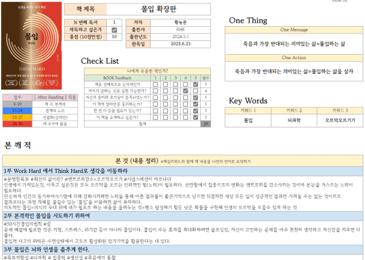Select the 나에게 유용한 책인가? header

147,71
